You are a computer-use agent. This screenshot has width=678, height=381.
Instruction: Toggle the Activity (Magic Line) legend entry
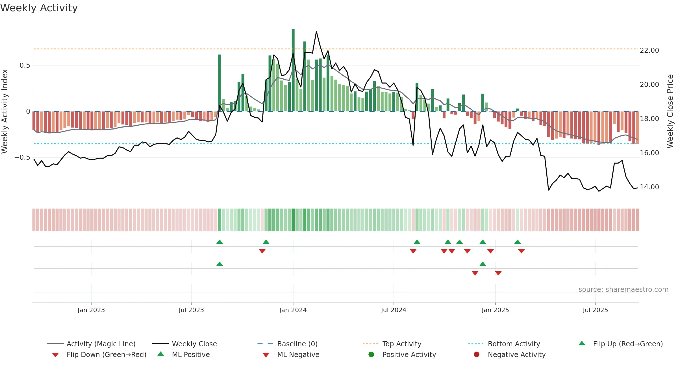point(91,344)
